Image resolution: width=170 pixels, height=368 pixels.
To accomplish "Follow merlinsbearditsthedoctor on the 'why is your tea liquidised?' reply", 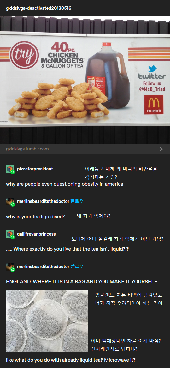I will click(77, 201).
